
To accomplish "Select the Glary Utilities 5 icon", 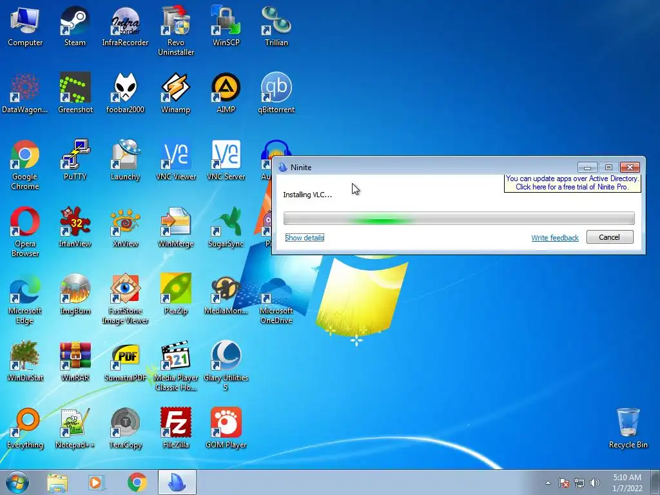I will 226,366.
